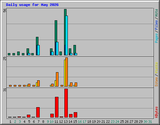Select day "21" on the x-axis
The height and width of the screenshot is (125, 160).
(x=103, y=122)
